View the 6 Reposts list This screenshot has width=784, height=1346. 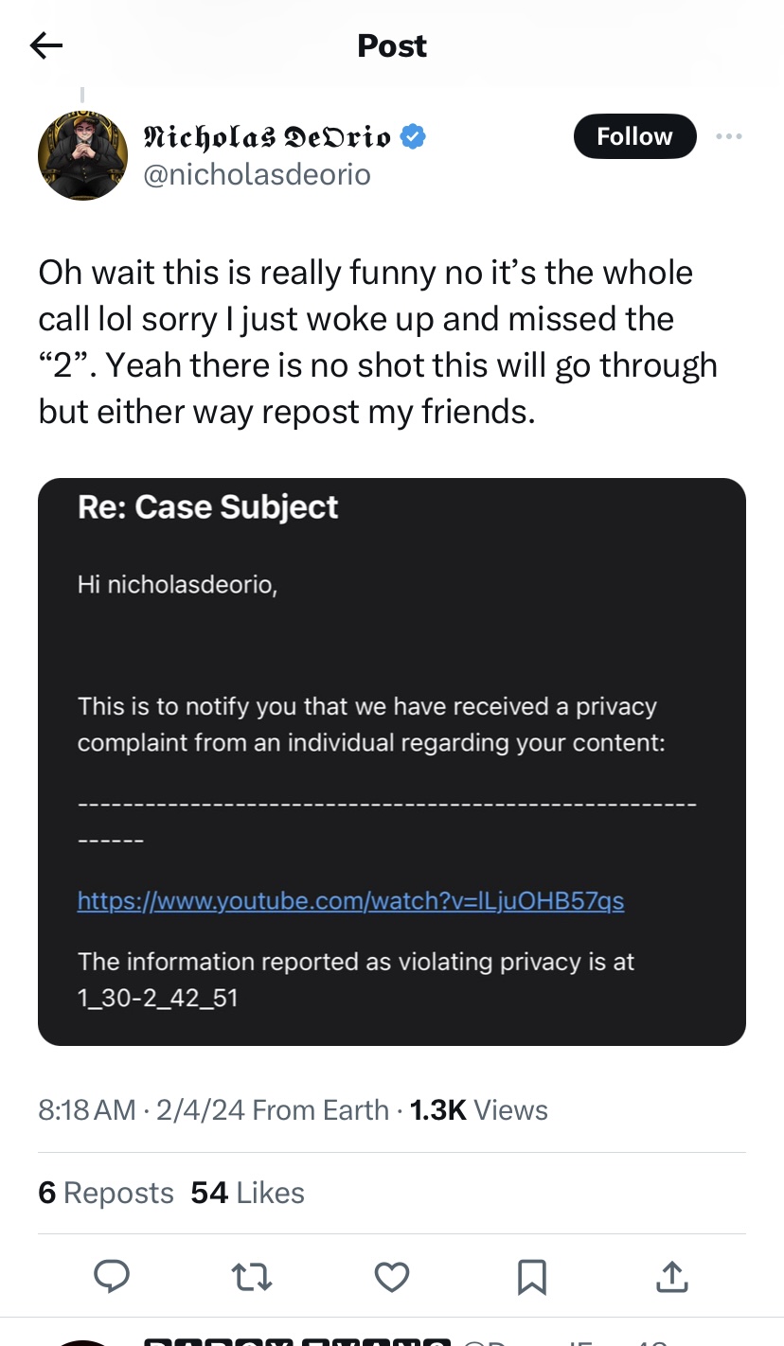coord(106,1193)
